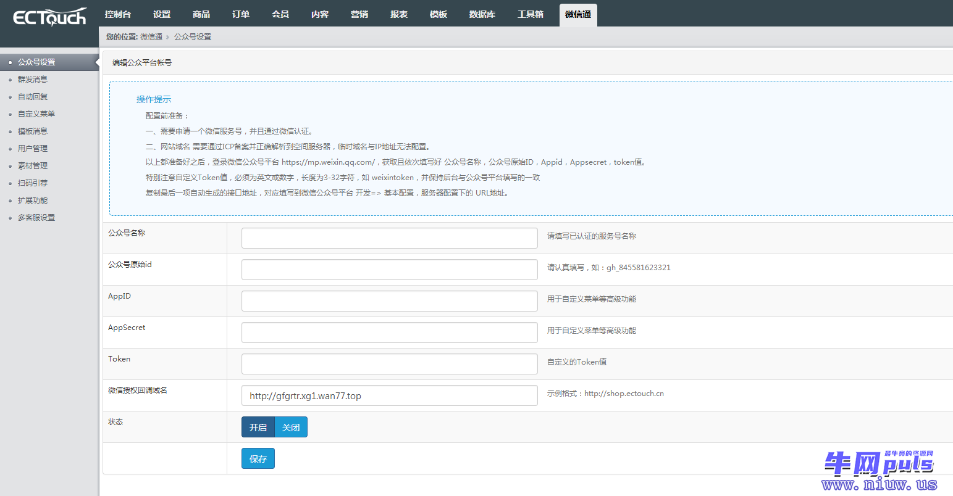Open the 控制台 menu
953x496 pixels.
click(118, 14)
